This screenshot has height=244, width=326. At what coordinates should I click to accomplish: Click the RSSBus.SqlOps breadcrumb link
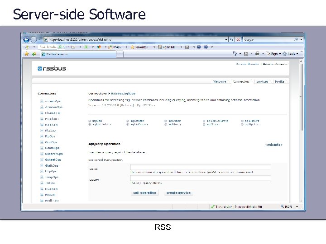tap(123, 94)
